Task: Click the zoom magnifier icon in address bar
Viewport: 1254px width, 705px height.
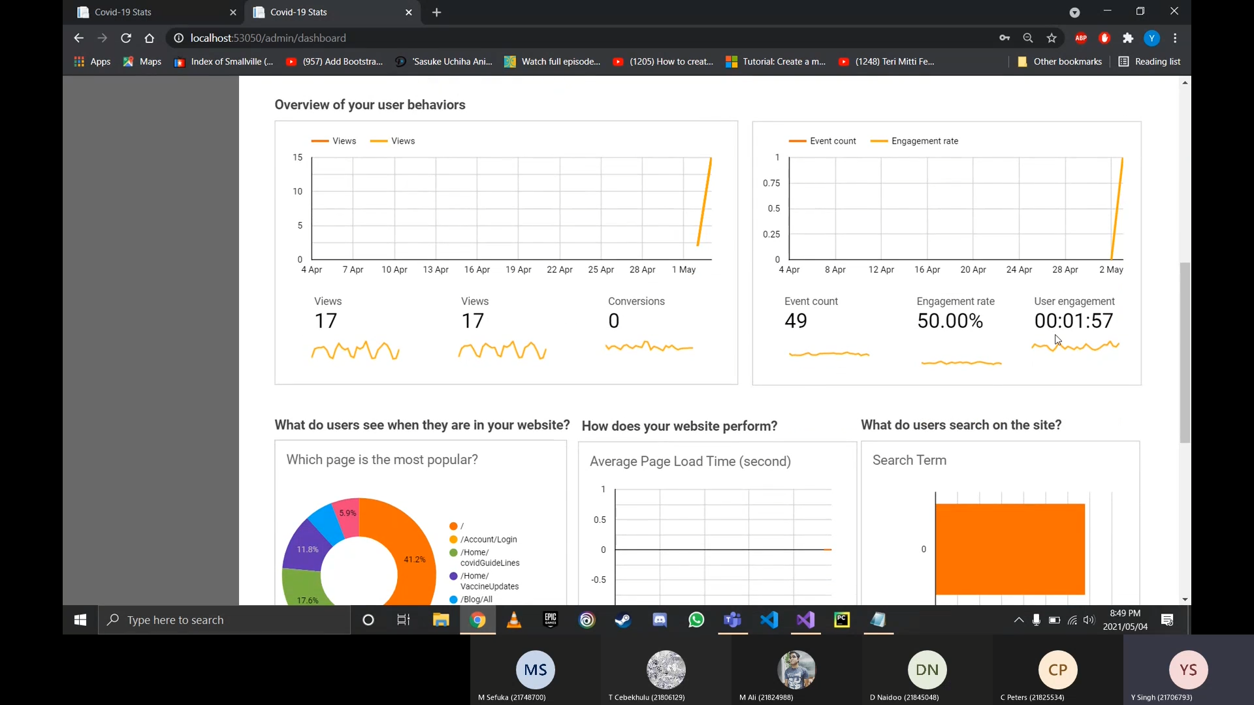Action: [1028, 39]
